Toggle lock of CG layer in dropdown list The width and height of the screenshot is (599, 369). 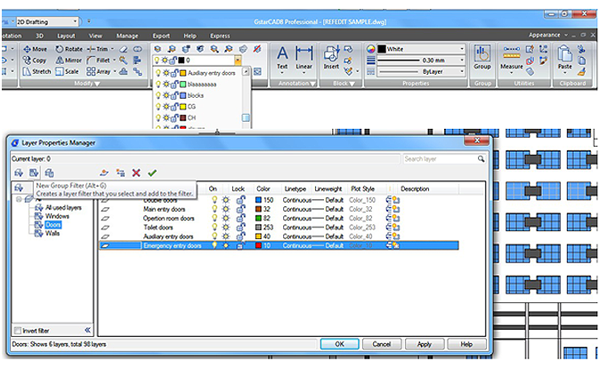tap(174, 107)
